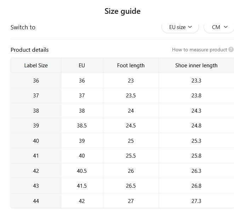Click the EU 38.5 cell
The width and height of the screenshot is (234, 210).
[82, 126]
